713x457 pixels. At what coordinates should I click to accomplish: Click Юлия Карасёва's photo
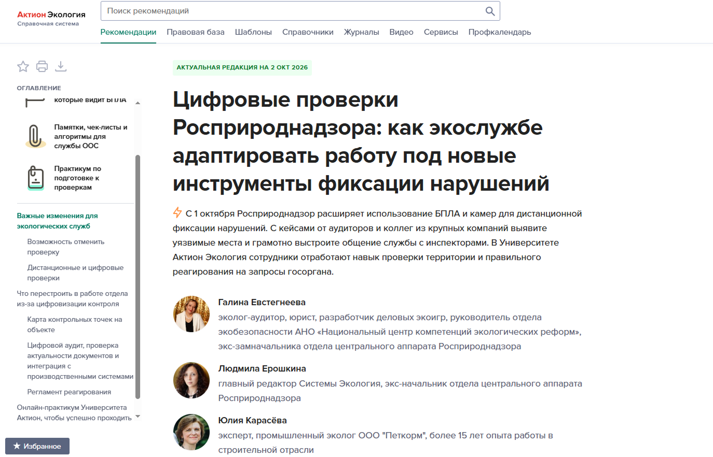point(191,432)
